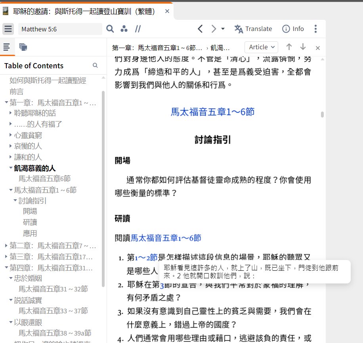Image resolution: width=363 pixels, height=343 pixels.
Task: Click the Table of Contents scrollbar
Action: point(103,189)
